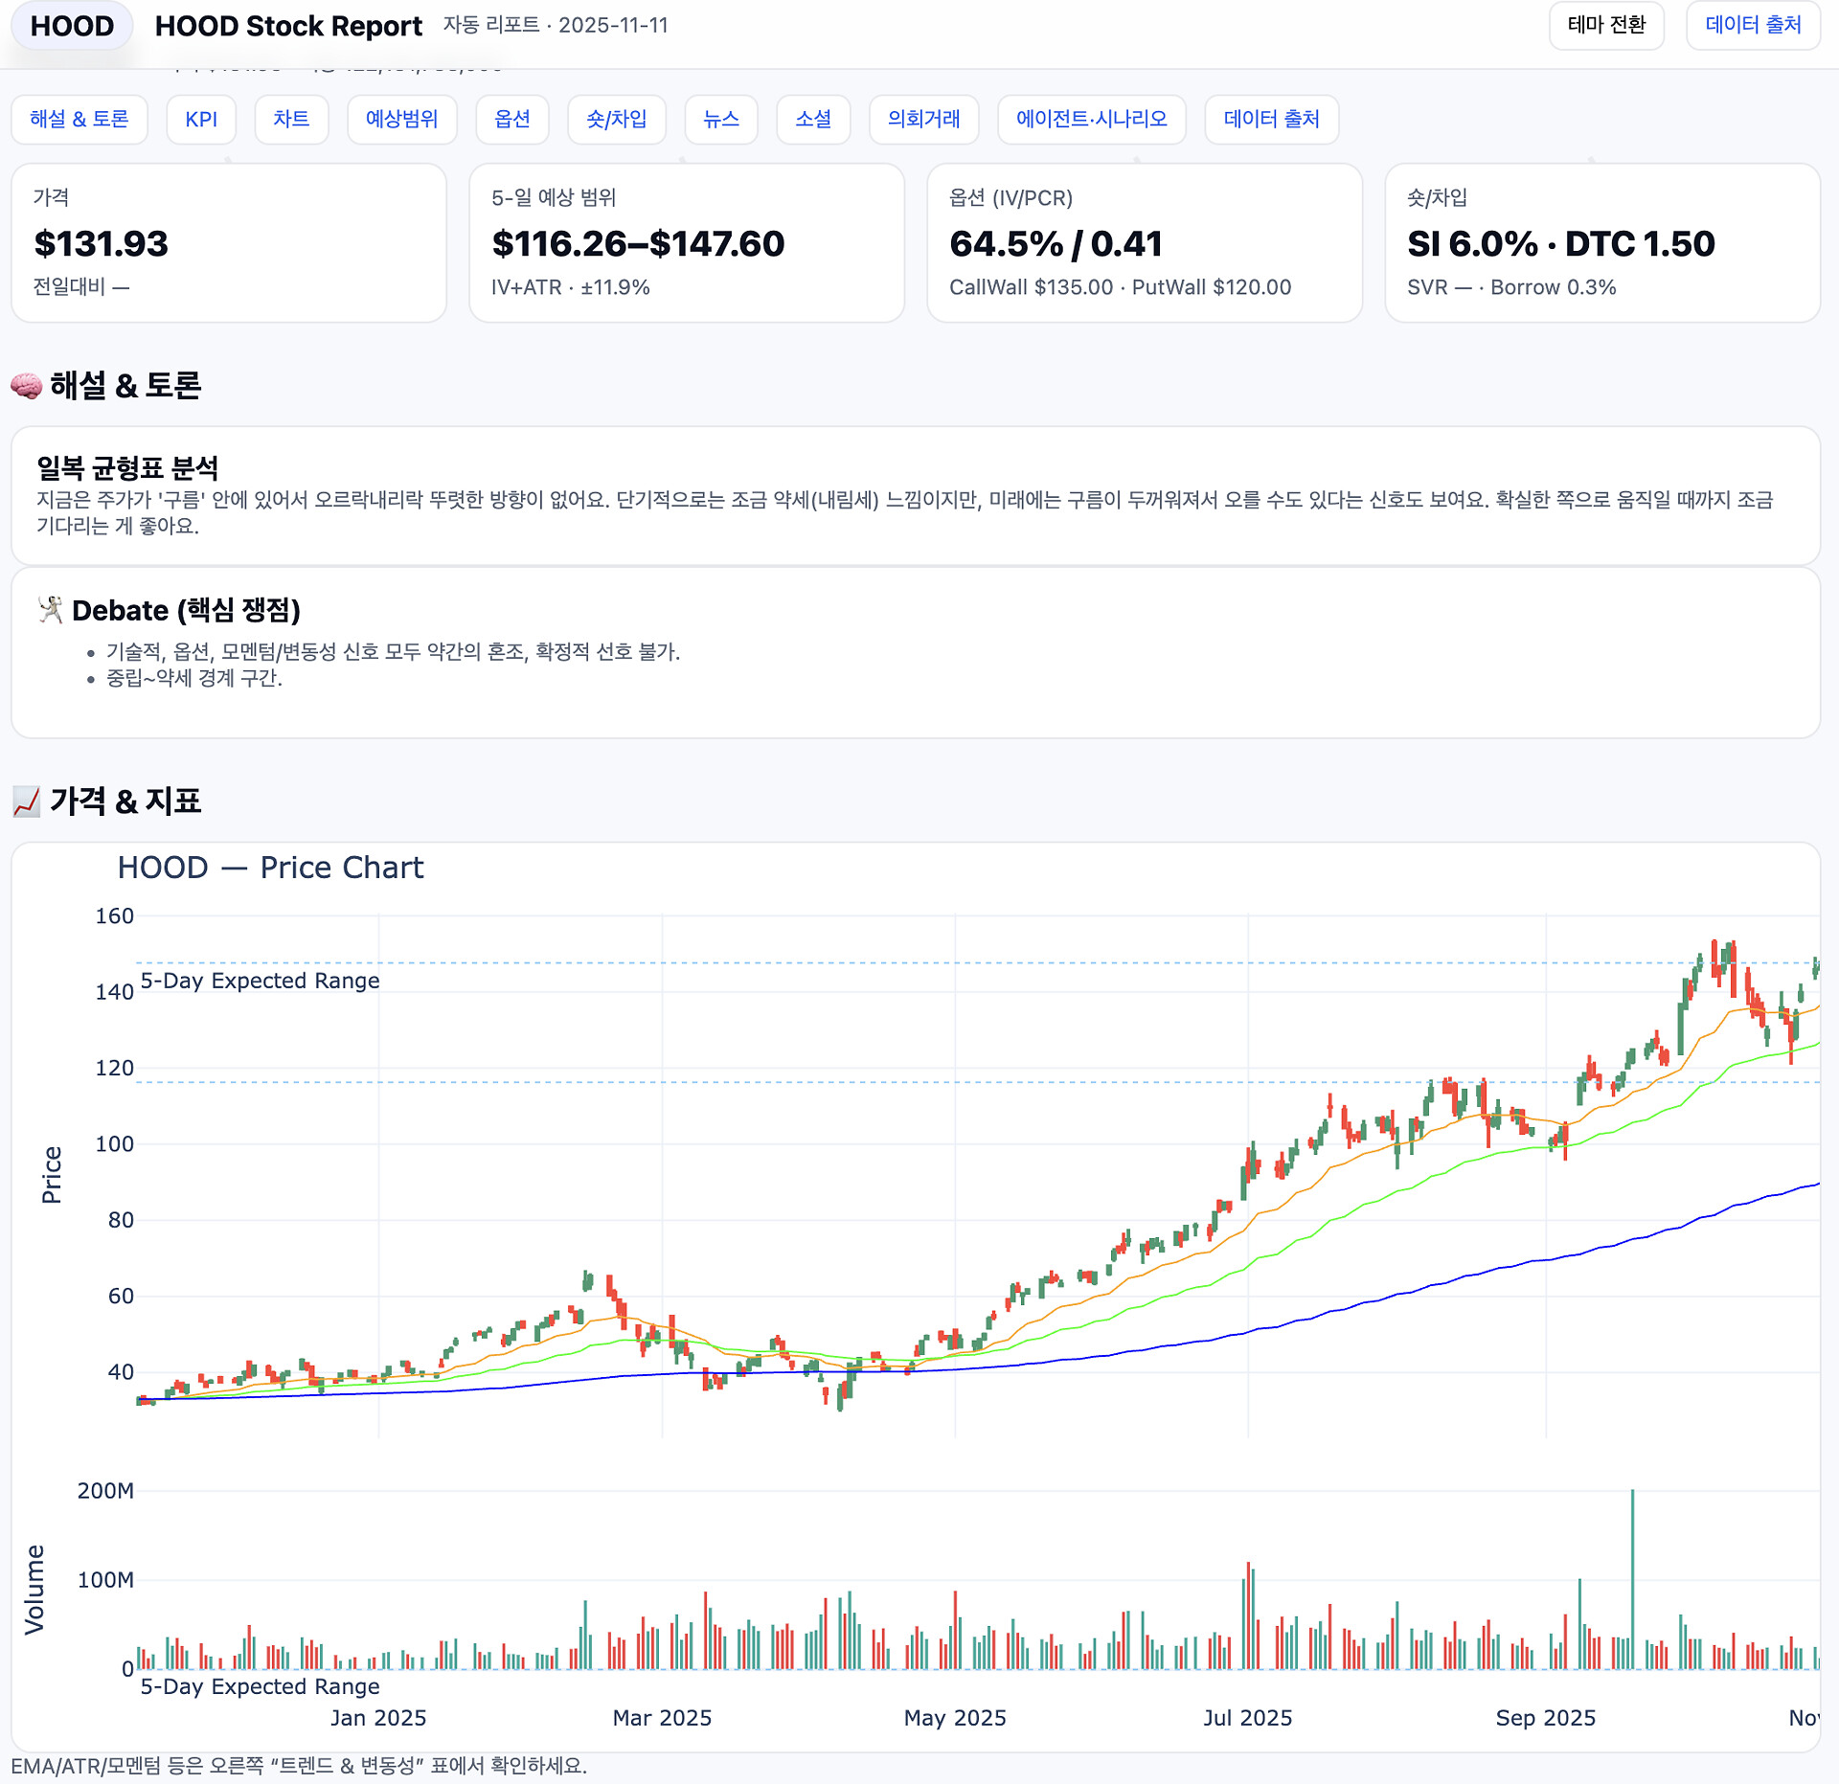1839x1784 pixels.
Task: Jump to 차트 section tab
Action: point(291,119)
